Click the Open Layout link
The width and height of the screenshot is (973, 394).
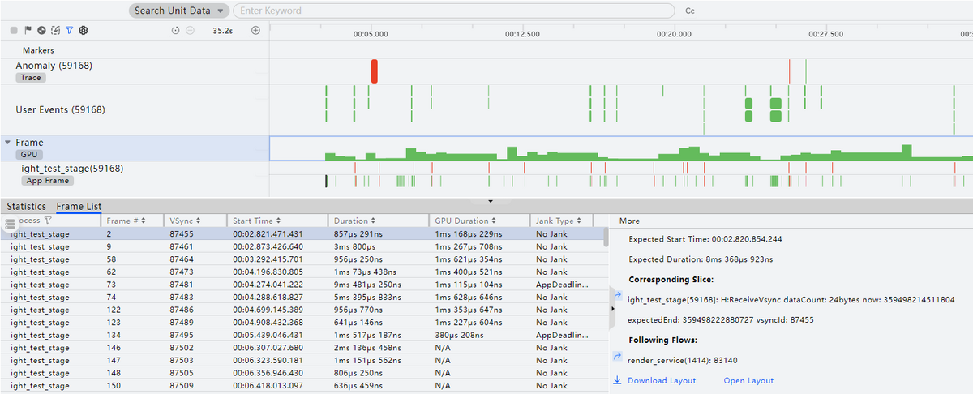[748, 380]
